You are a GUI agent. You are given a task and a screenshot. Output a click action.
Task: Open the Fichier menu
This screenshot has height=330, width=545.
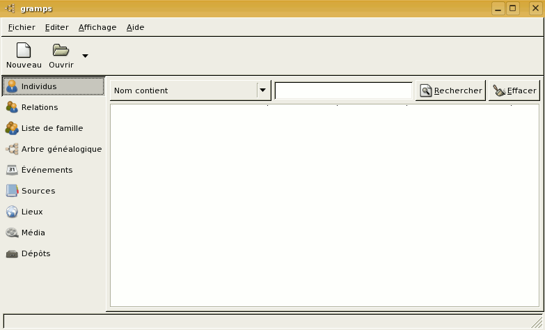coord(22,27)
